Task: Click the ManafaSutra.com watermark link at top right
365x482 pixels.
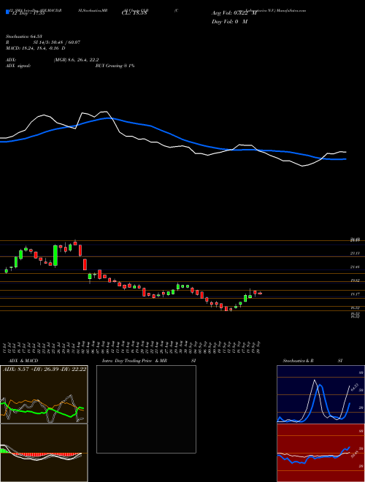Action: pyautogui.click(x=291, y=10)
